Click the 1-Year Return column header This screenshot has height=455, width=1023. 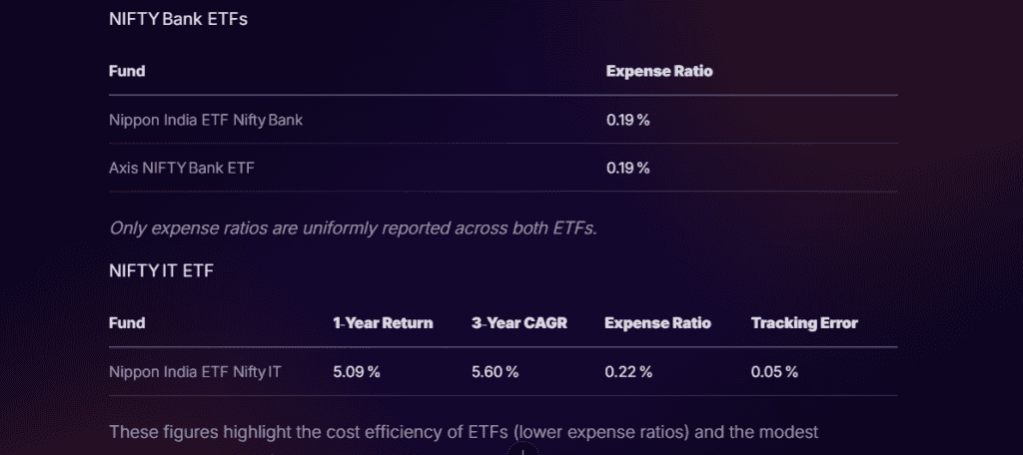[x=383, y=323]
